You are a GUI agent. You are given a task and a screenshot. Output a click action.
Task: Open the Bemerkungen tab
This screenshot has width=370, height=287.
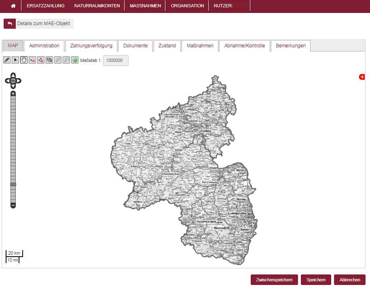[x=290, y=46]
